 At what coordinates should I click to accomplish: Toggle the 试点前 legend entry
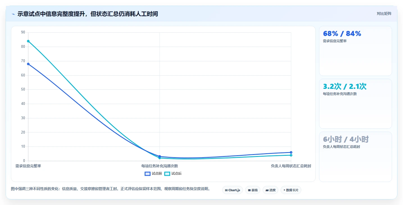[x=153, y=174]
